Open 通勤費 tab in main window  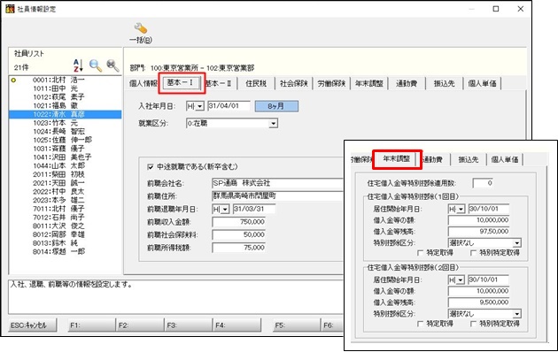[x=407, y=83]
